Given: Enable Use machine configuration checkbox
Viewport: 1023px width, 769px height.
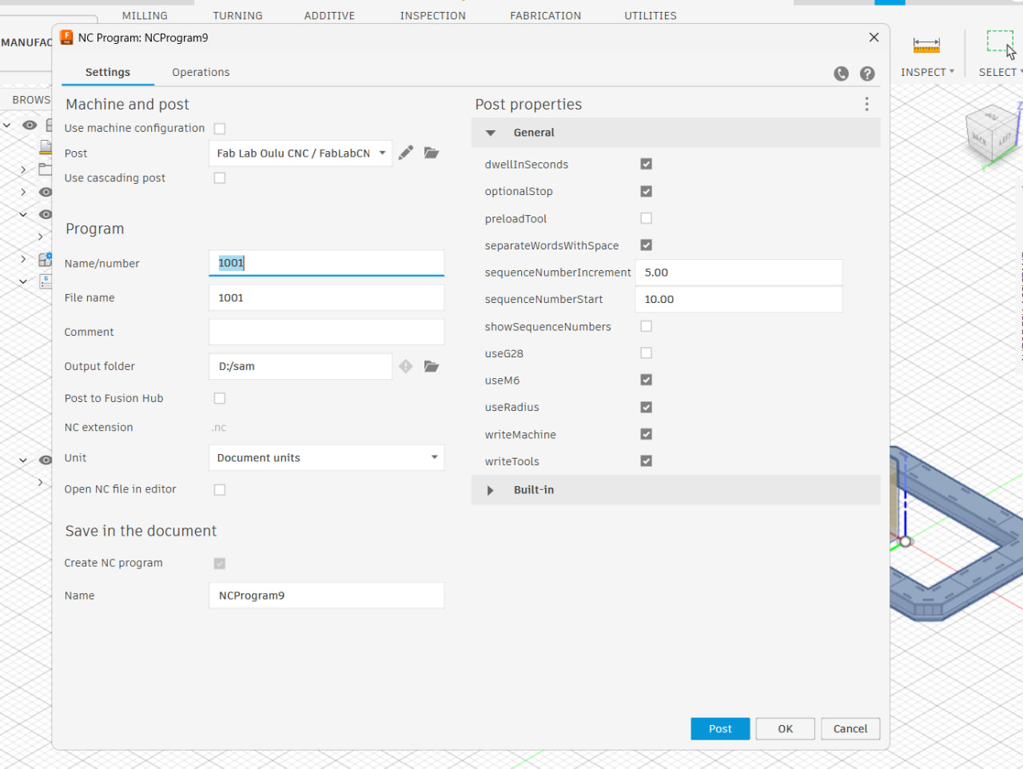Looking at the screenshot, I should [220, 129].
